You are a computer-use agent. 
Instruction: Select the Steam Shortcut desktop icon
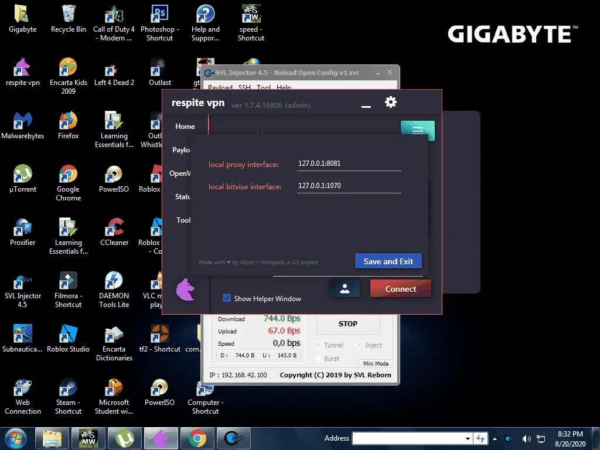[68, 397]
